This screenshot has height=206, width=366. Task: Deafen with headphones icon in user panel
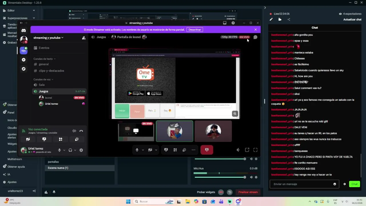[x=70, y=150]
